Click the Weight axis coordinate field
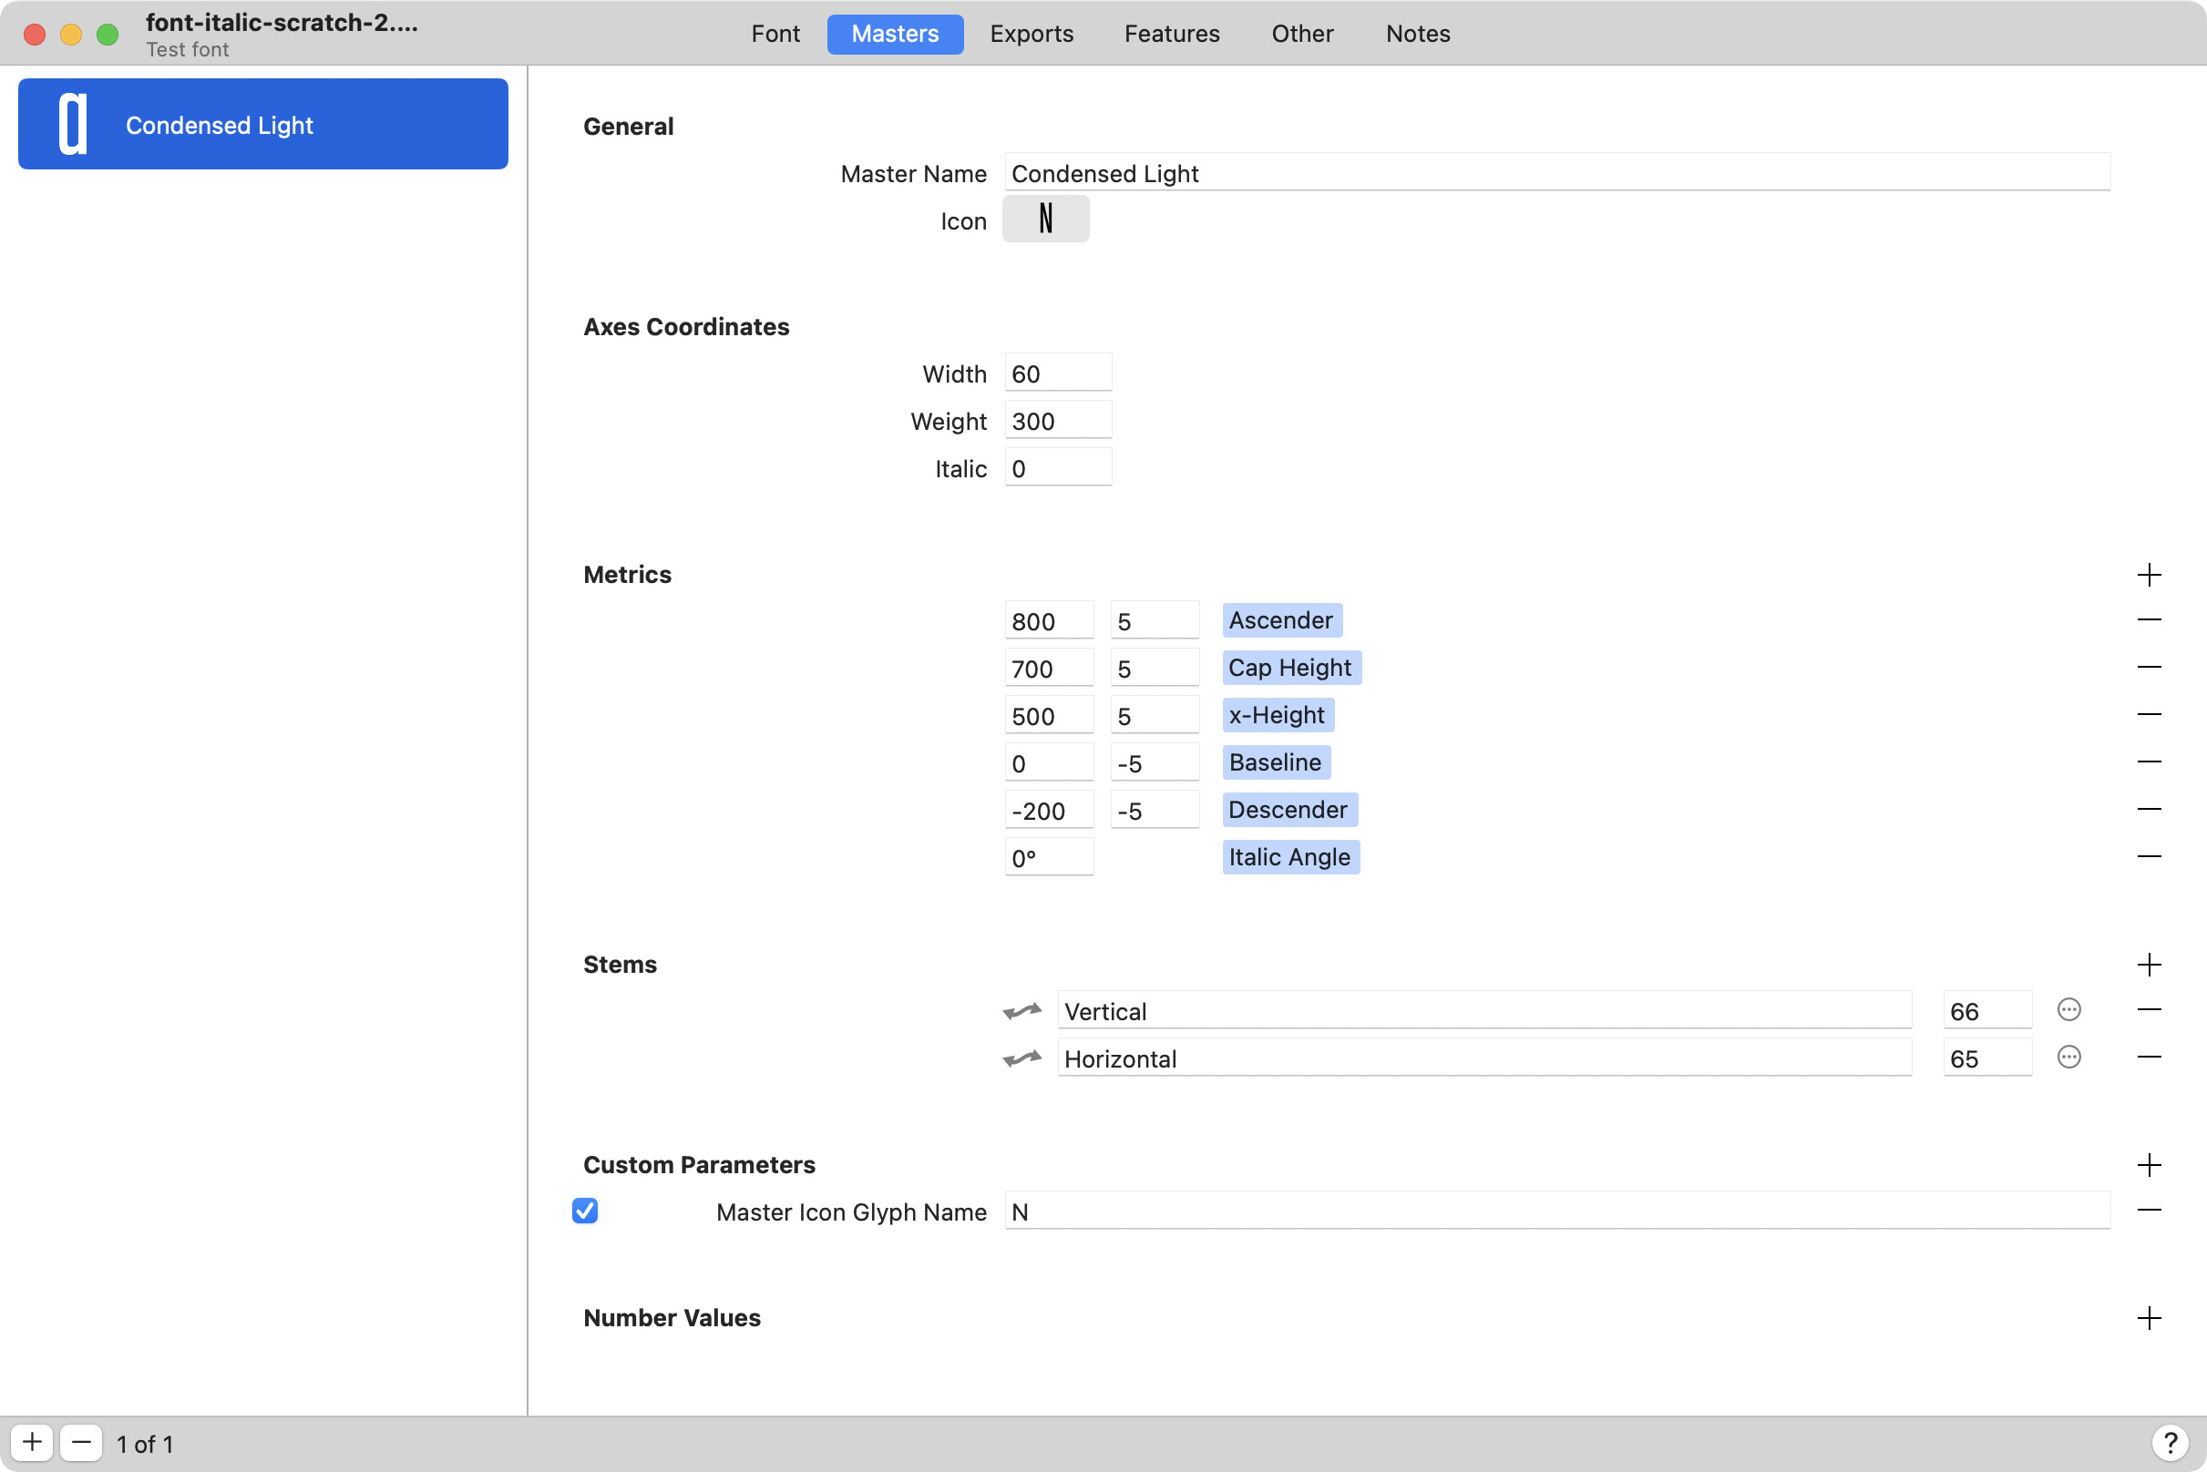Image resolution: width=2207 pixels, height=1472 pixels. [x=1057, y=421]
